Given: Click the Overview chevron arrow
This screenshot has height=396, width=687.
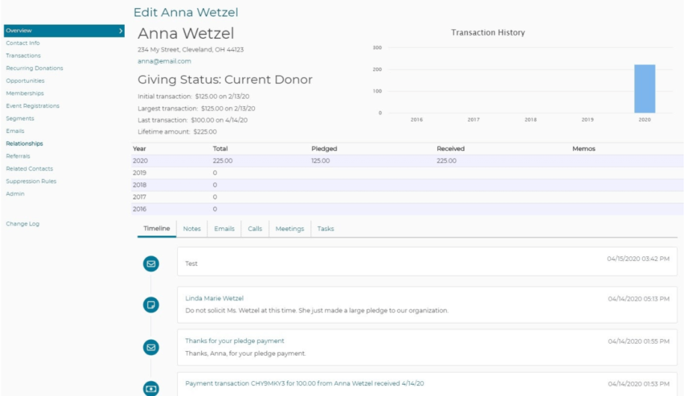Looking at the screenshot, I should click(x=121, y=31).
